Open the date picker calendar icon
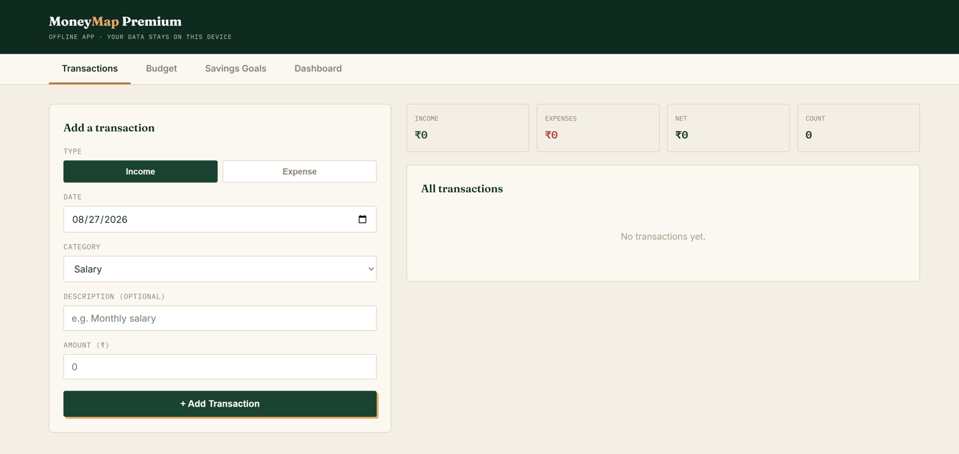Viewport: 959px width, 454px height. click(x=363, y=219)
